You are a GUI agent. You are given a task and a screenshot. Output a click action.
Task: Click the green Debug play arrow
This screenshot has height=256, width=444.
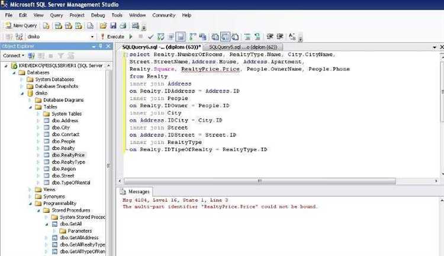coord(131,36)
